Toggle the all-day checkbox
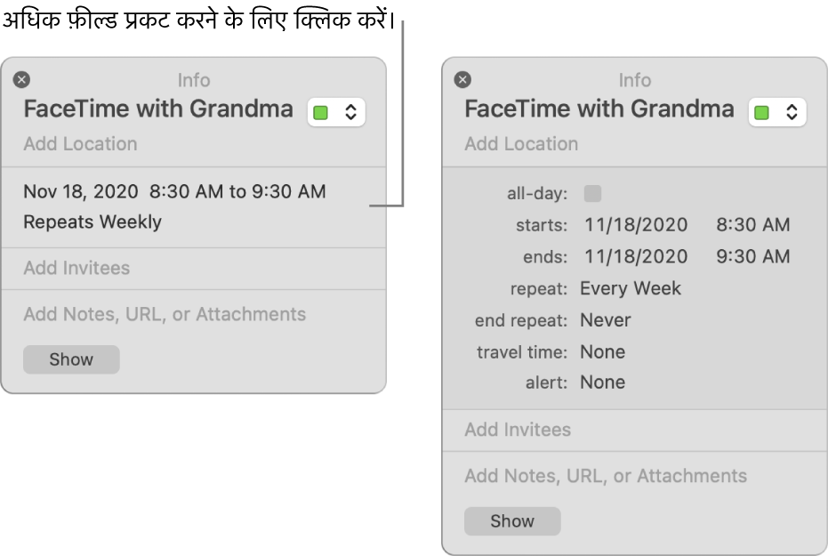This screenshot has width=828, height=556. 592,193
